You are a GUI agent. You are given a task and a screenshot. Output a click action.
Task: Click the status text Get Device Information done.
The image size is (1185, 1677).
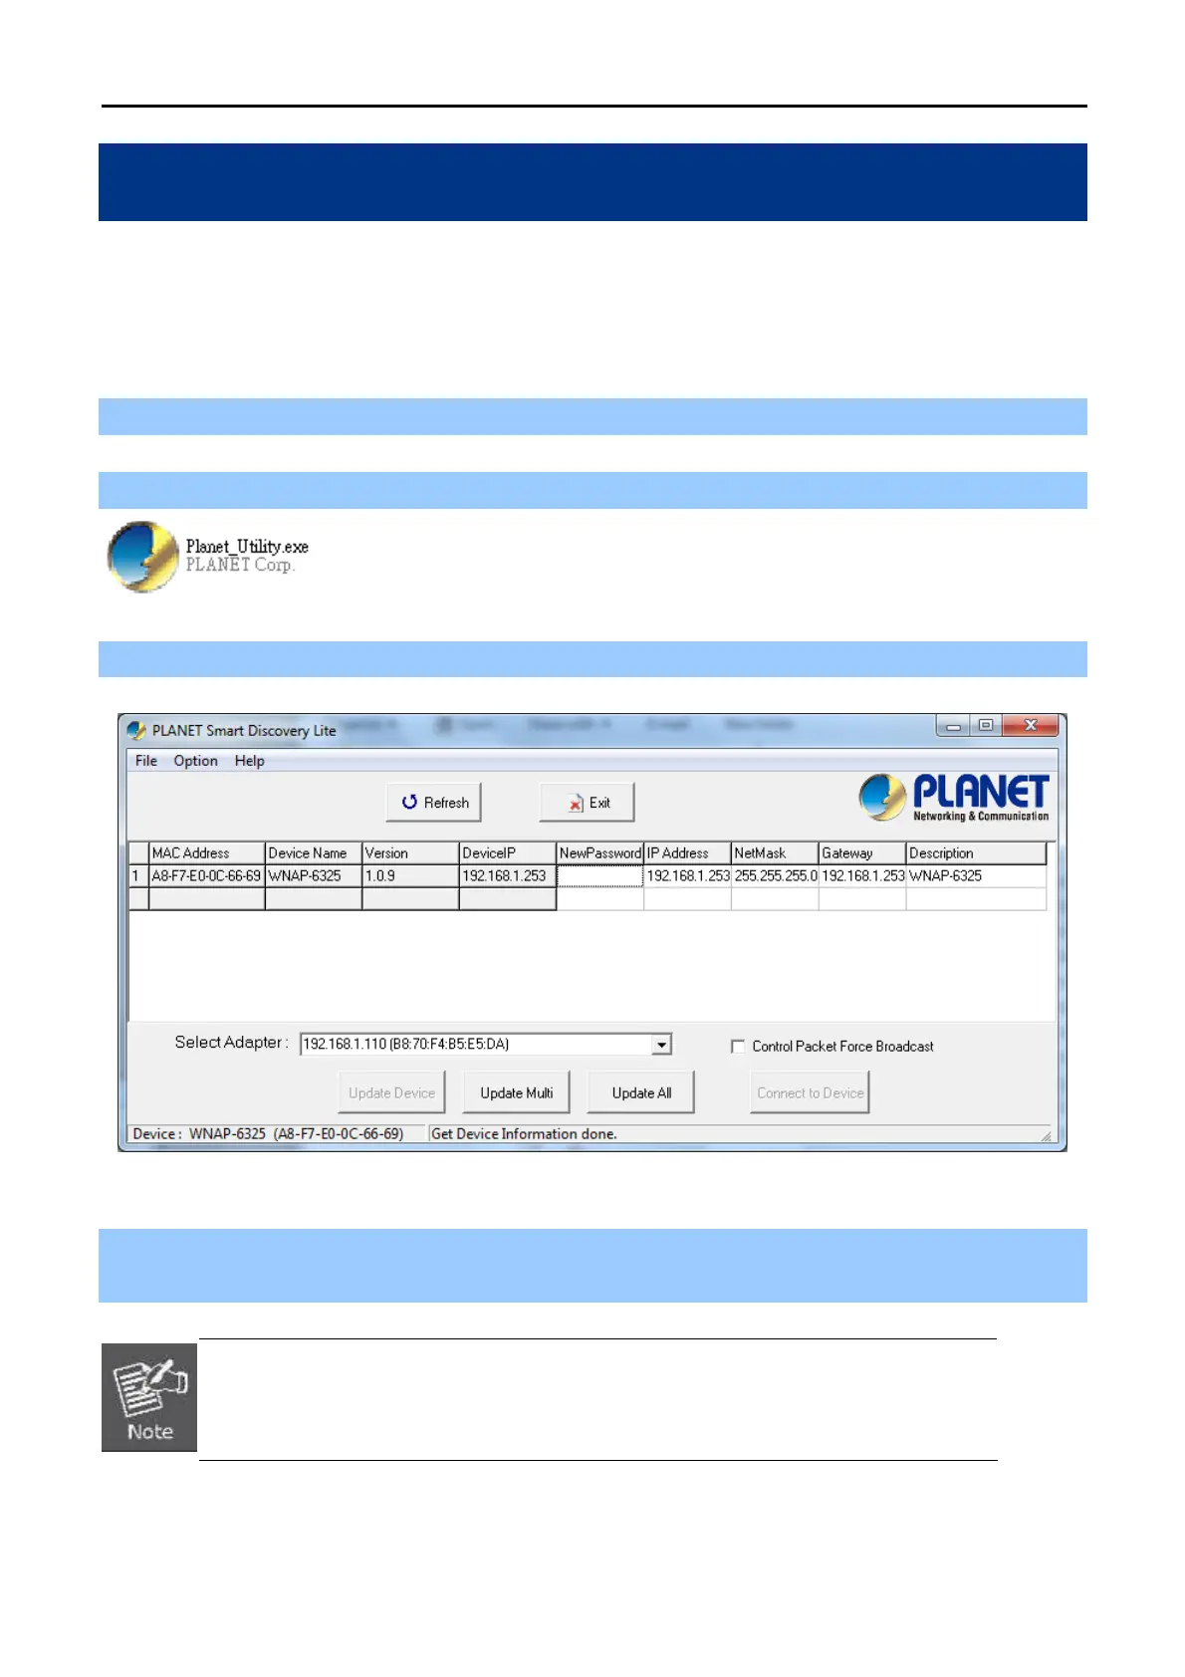(x=524, y=1134)
